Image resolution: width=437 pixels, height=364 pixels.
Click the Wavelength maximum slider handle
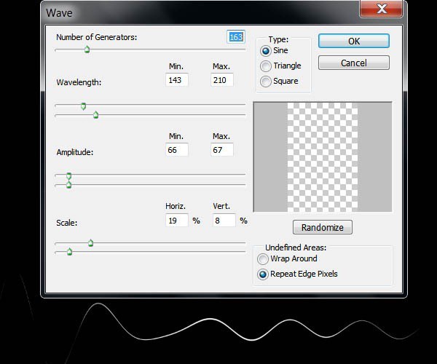[95, 114]
